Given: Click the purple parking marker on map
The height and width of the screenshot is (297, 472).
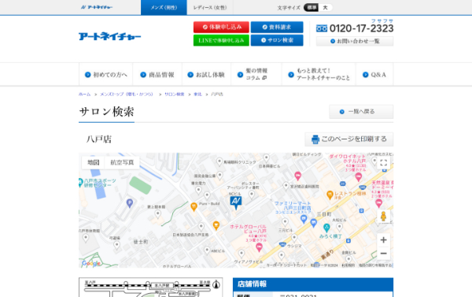Looking at the screenshot, I should 130,203.
